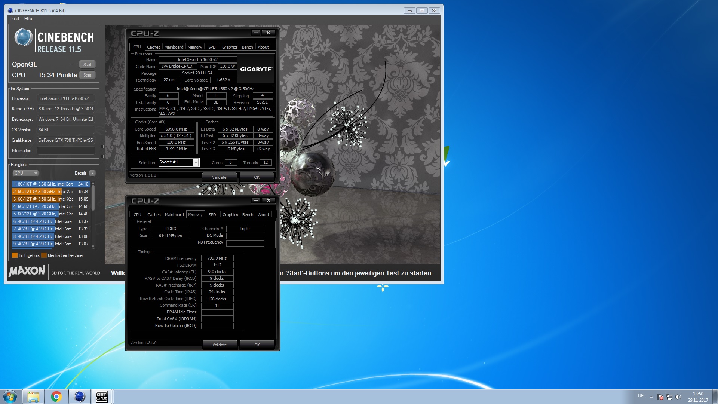Open Caches tab in upper CPU-Z
Viewport: 718px width, 404px height.
click(x=153, y=47)
